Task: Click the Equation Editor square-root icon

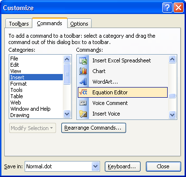Action: (x=83, y=92)
